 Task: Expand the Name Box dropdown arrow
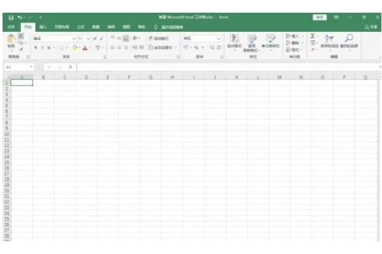pyautogui.click(x=31, y=67)
